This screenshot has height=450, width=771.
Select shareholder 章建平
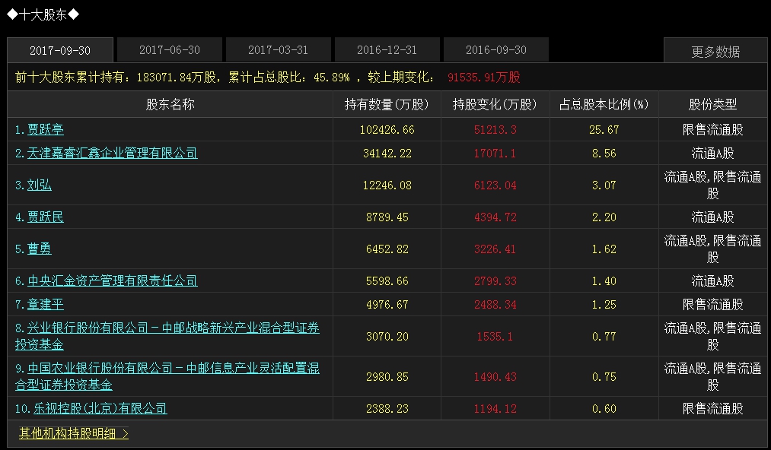pos(46,305)
